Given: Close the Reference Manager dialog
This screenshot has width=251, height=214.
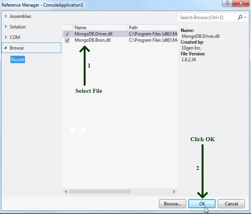Looking at the screenshot, I should click(240, 3).
